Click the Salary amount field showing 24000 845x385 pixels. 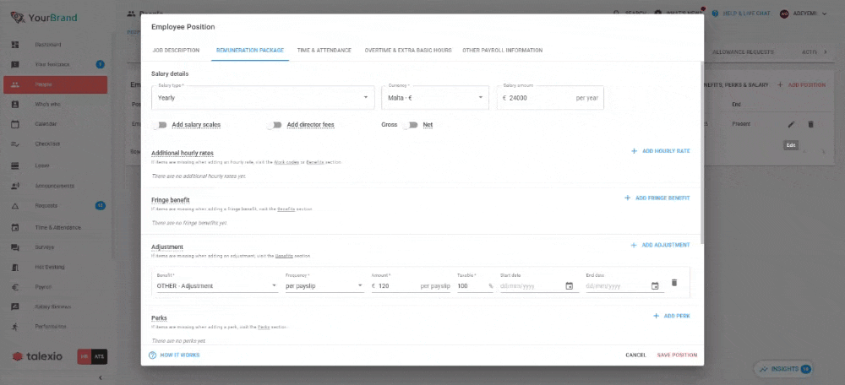(550, 98)
